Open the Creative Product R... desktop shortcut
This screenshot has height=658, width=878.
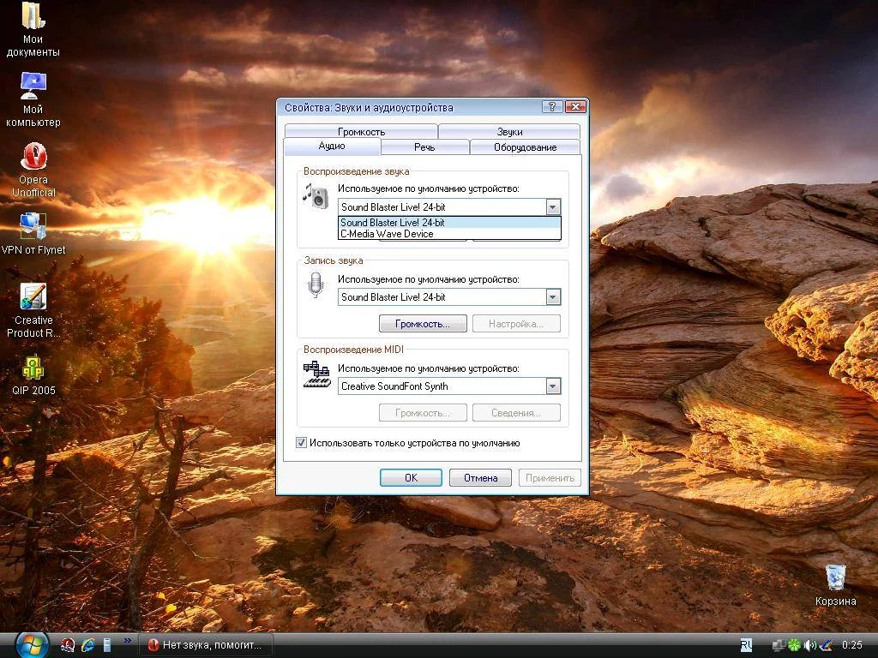(x=33, y=310)
